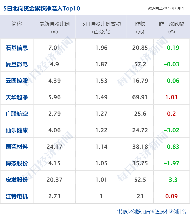Click holding ratio 7.01 for 石基信息
This screenshot has height=218, width=190.
pos(54,48)
